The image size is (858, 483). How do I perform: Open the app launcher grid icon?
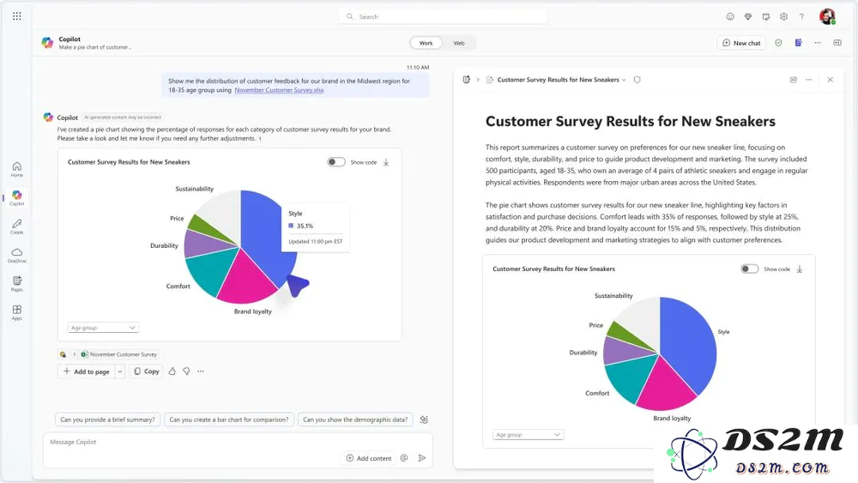pyautogui.click(x=17, y=15)
